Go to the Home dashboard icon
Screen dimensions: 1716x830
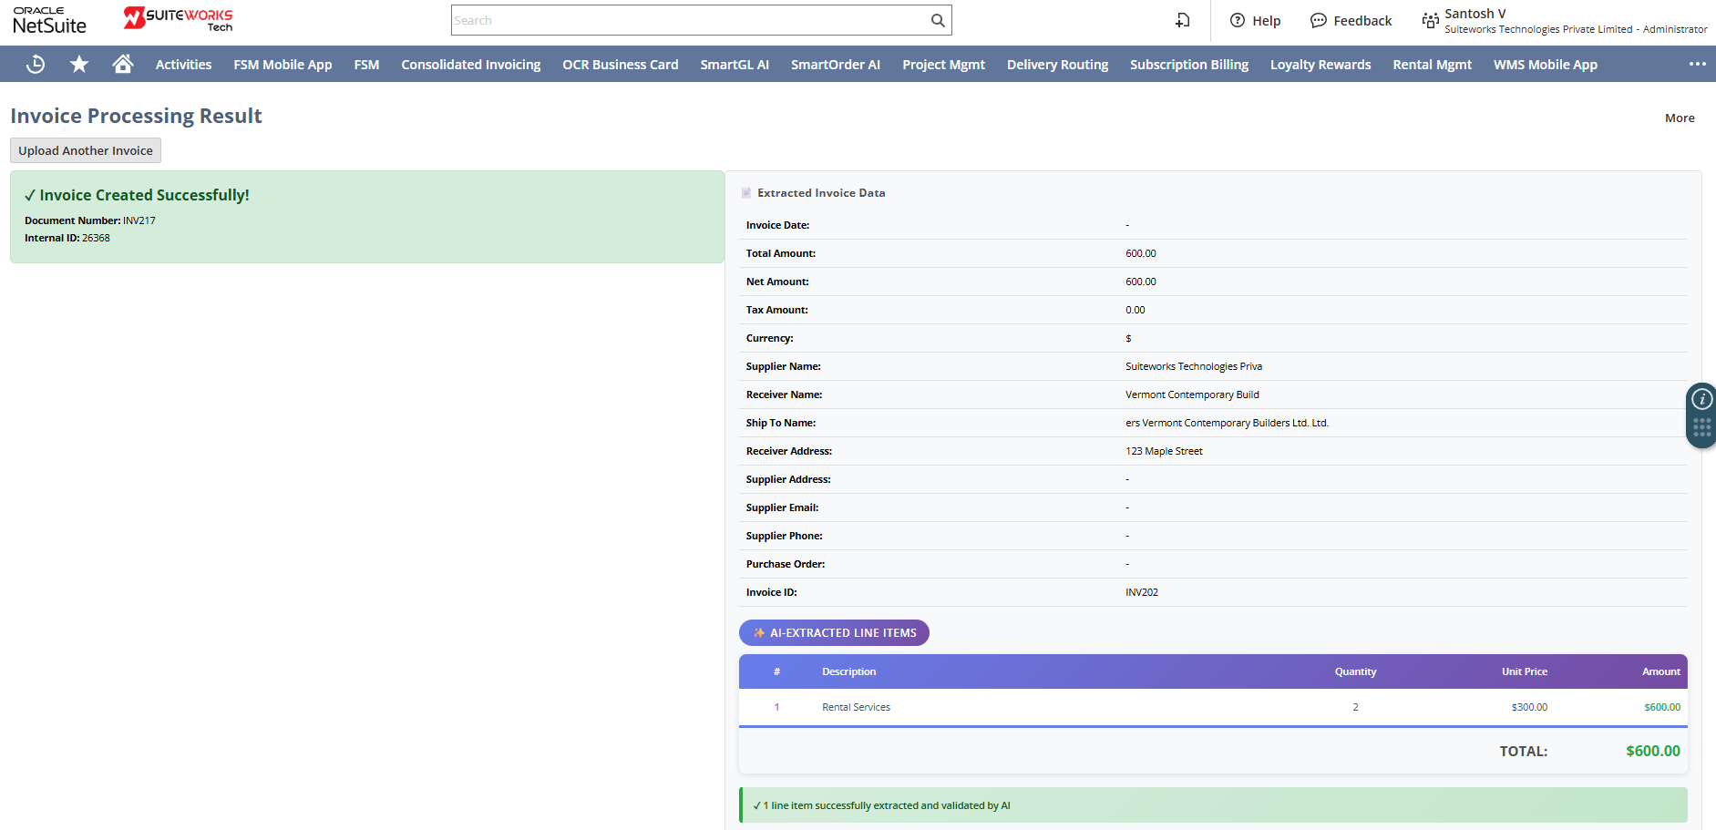[123, 65]
